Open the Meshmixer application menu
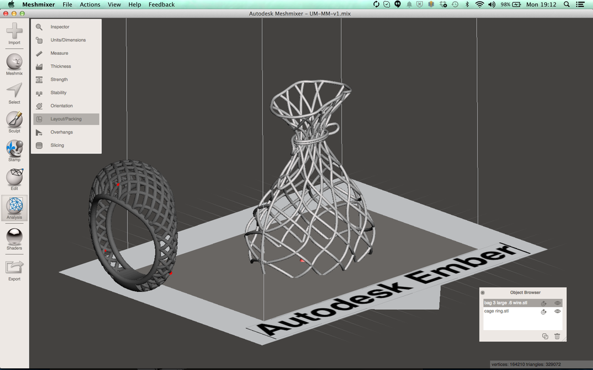The height and width of the screenshot is (370, 593). pos(39,5)
